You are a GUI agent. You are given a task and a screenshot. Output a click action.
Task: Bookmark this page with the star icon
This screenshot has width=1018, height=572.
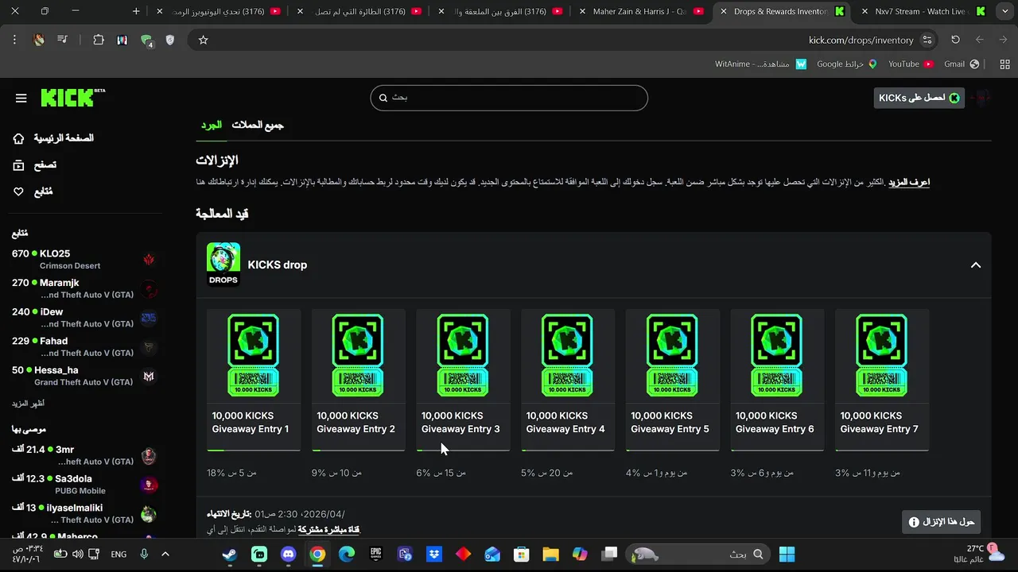coord(203,40)
